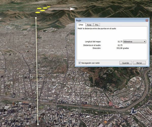Close the Regla dialog
Screen dimensions: 152x127
pos(147,20)
